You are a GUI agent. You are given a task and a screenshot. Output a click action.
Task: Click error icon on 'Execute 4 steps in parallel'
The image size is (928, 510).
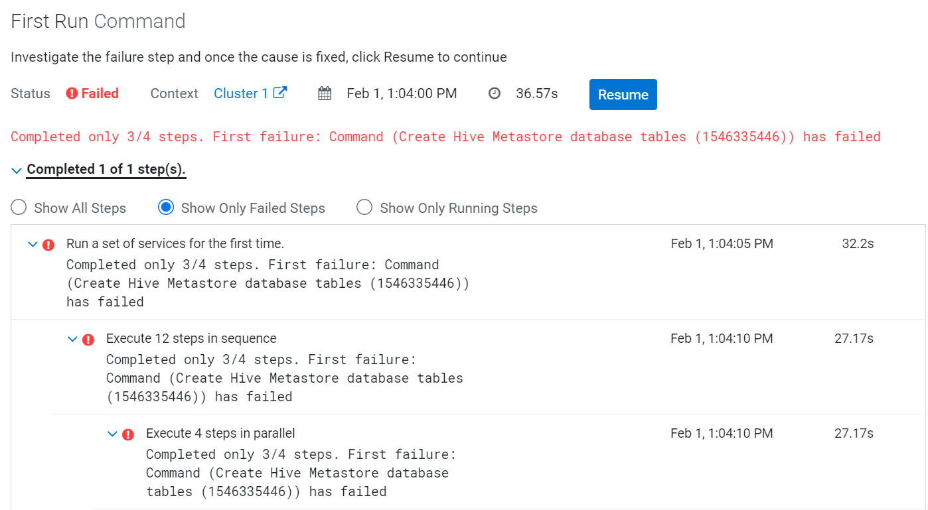tap(128, 434)
